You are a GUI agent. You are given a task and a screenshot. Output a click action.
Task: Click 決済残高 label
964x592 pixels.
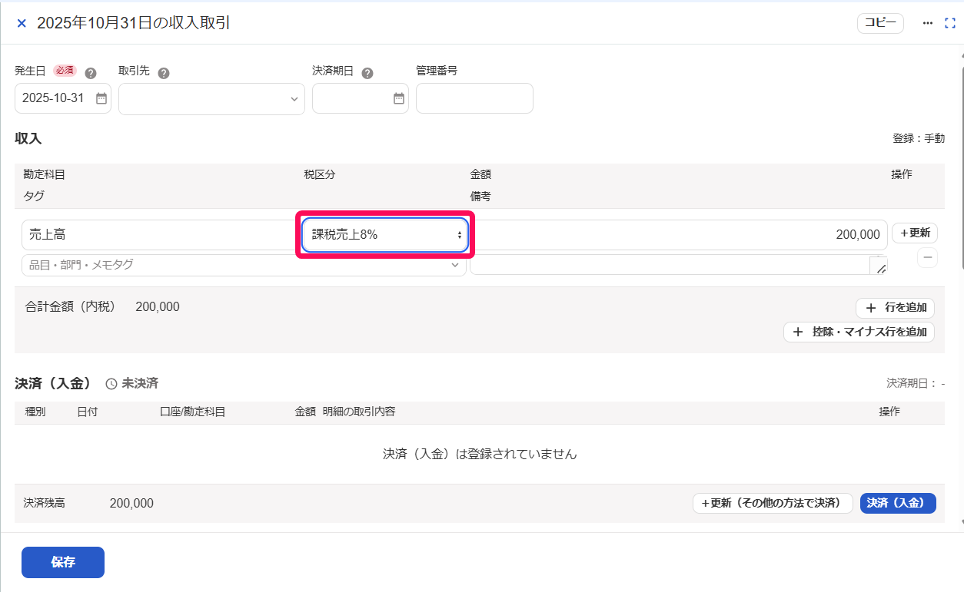tap(45, 504)
